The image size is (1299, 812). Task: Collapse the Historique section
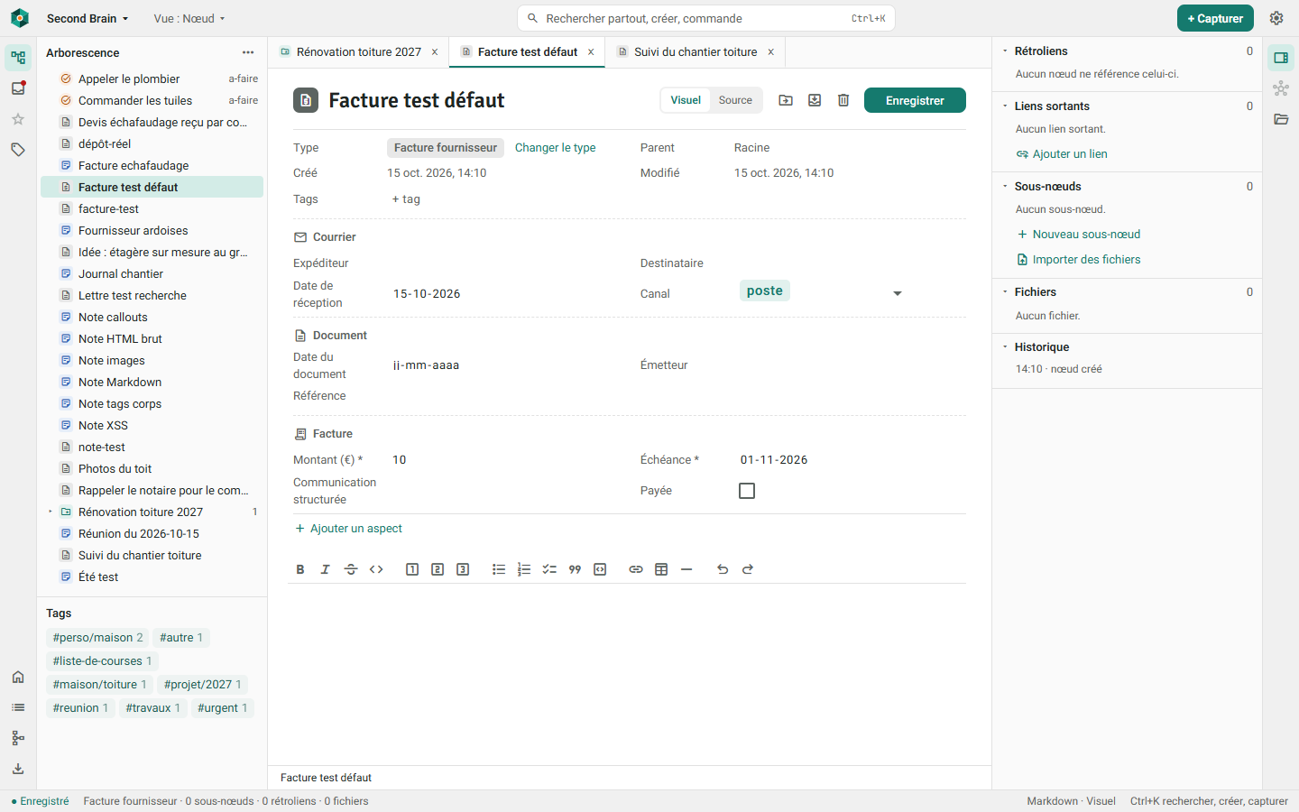point(1006,346)
